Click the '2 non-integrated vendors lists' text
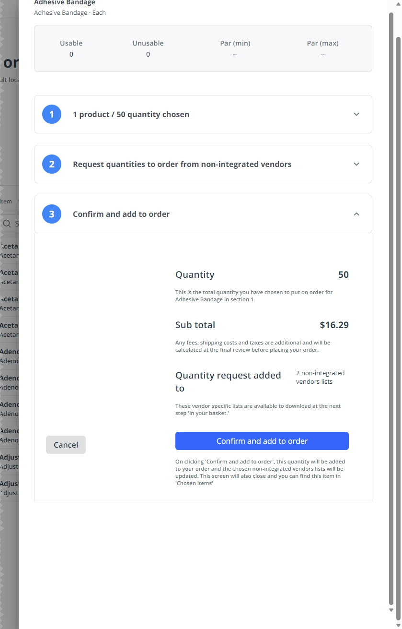This screenshot has height=629, width=402. [320, 377]
